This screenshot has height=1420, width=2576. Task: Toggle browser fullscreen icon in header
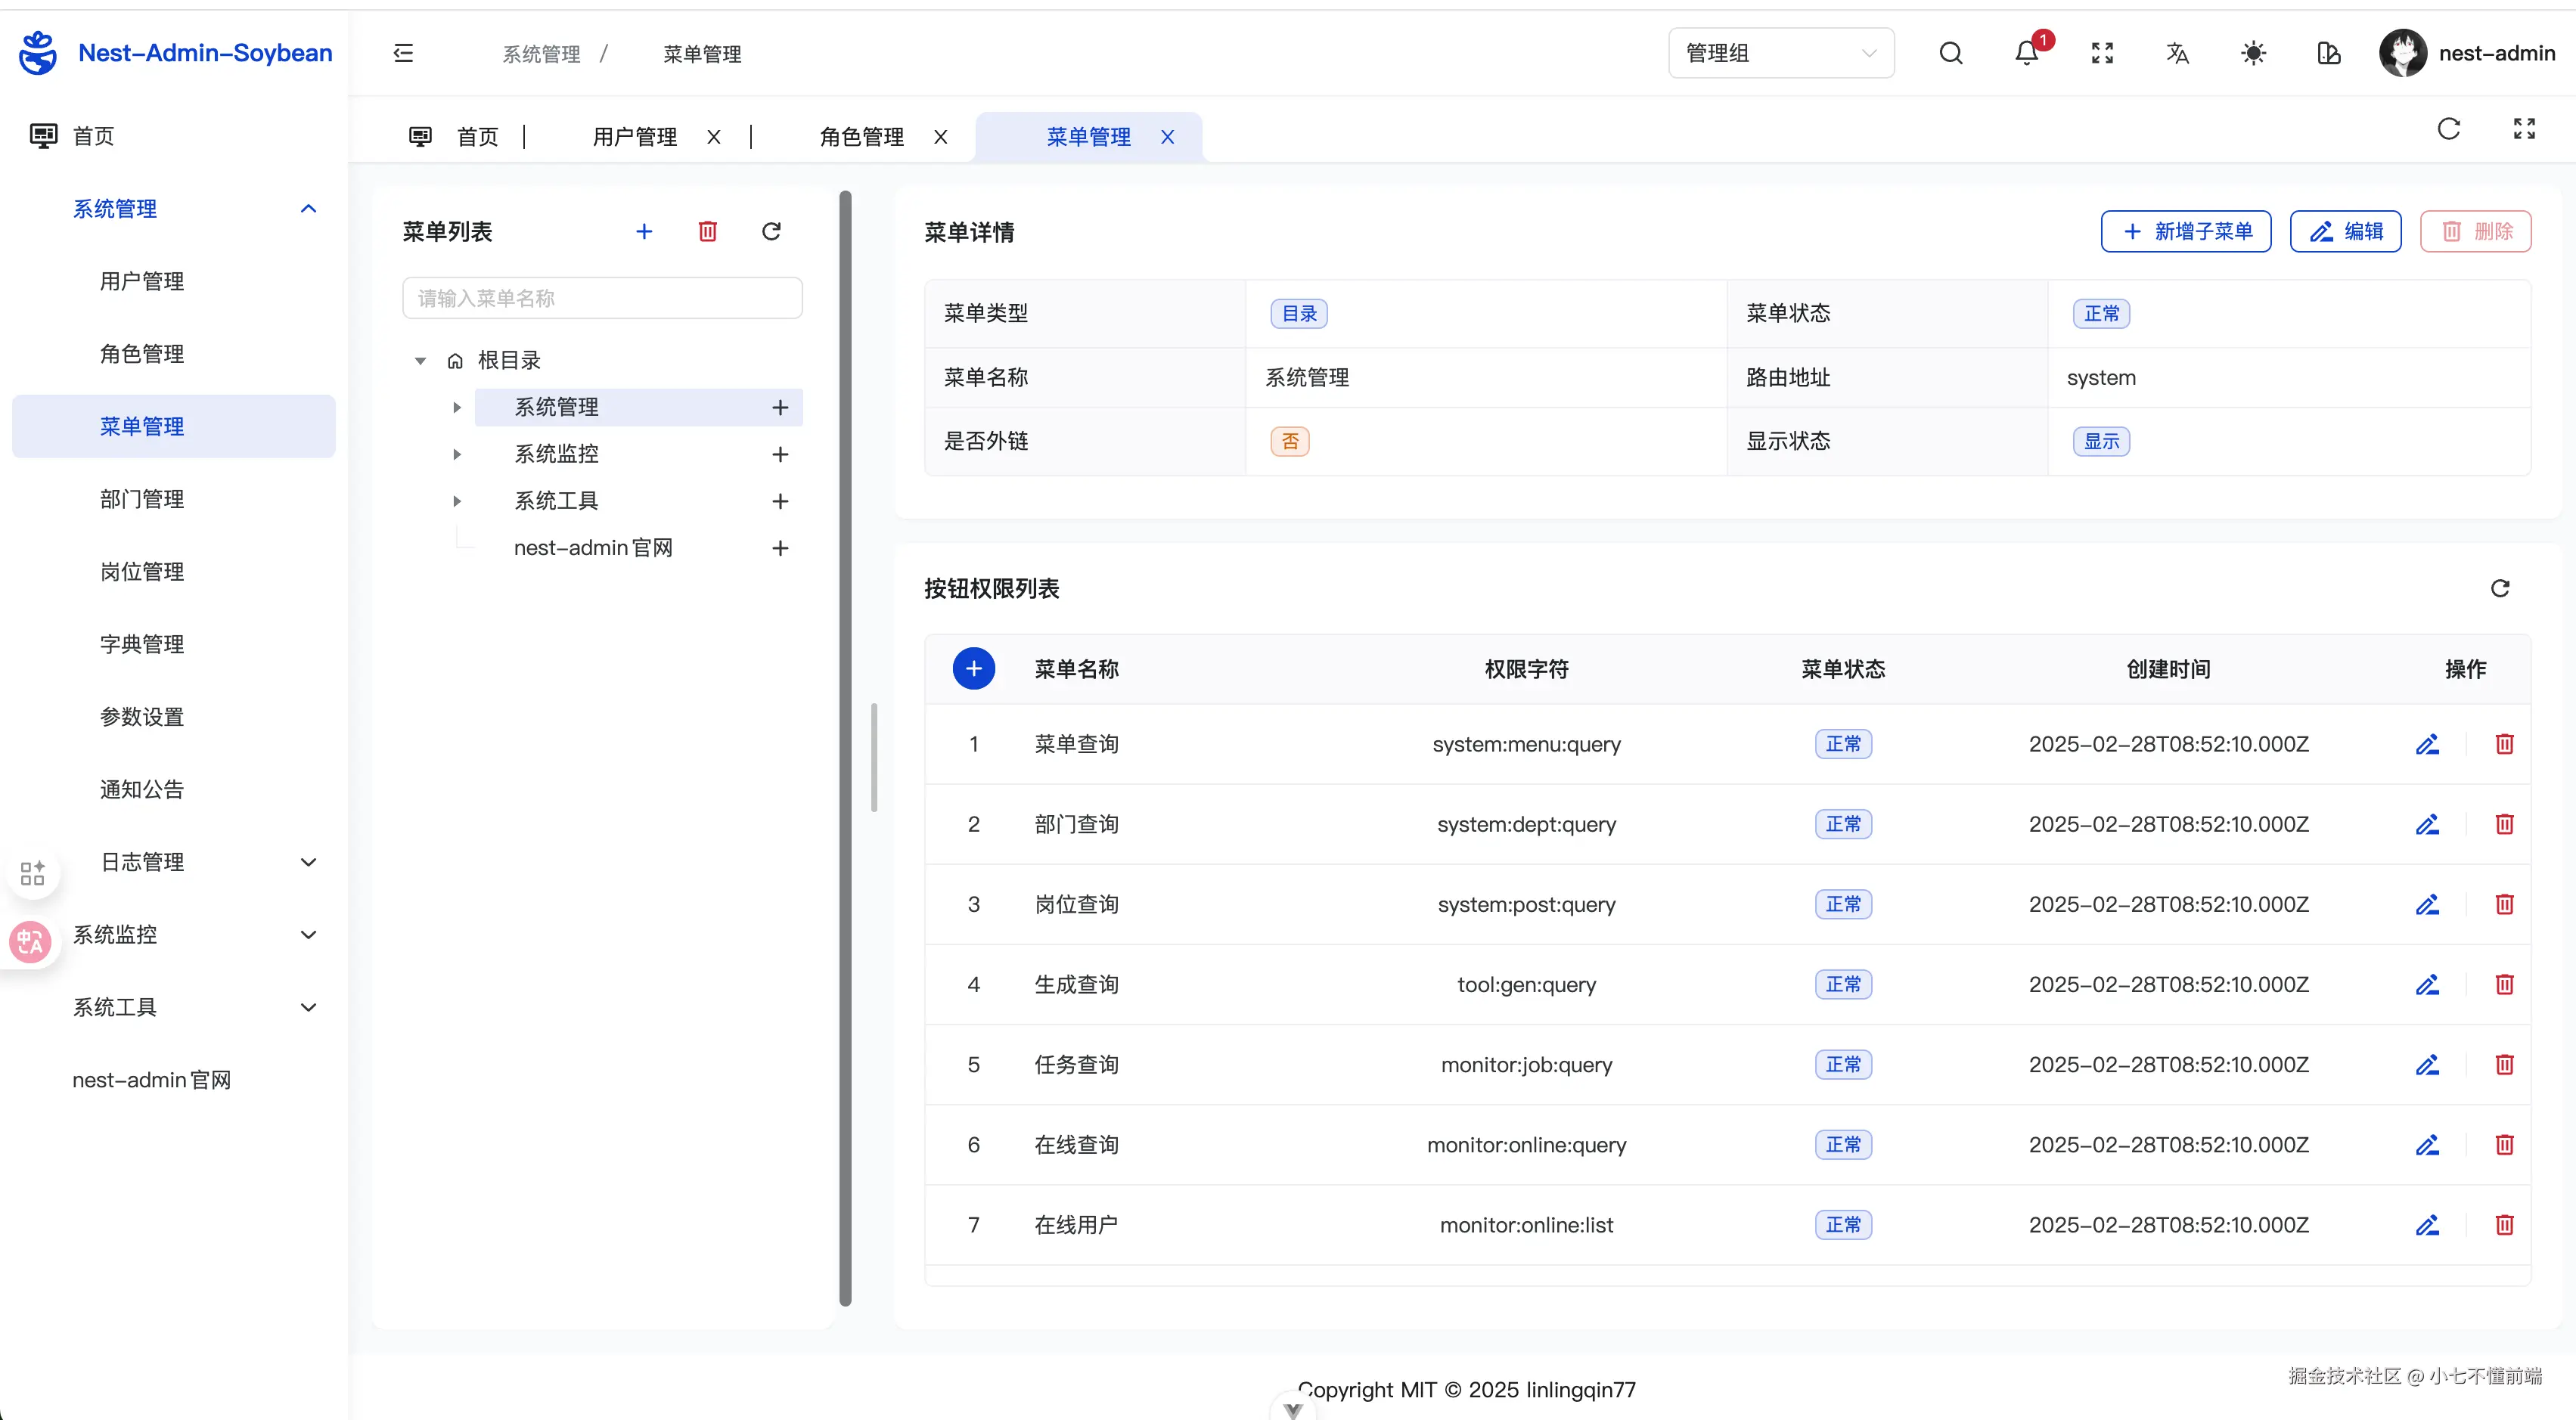pos(2102,53)
